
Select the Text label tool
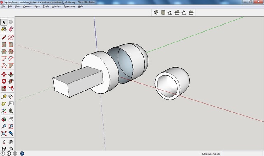tap(11, 104)
